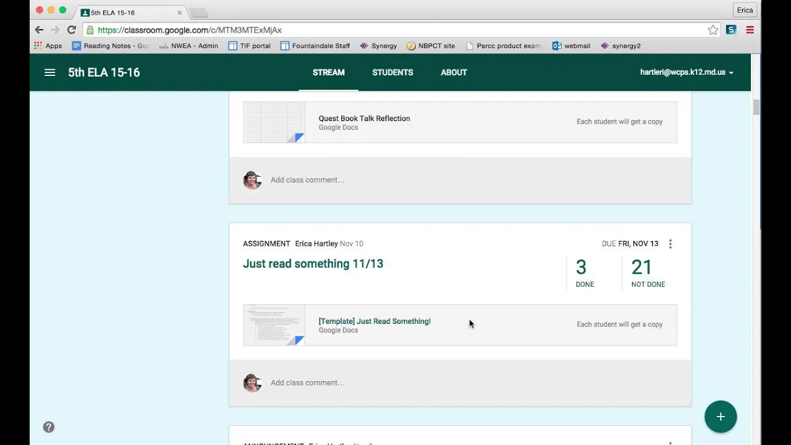Click the green secure lock icon
This screenshot has width=791, height=445.
pos(90,30)
